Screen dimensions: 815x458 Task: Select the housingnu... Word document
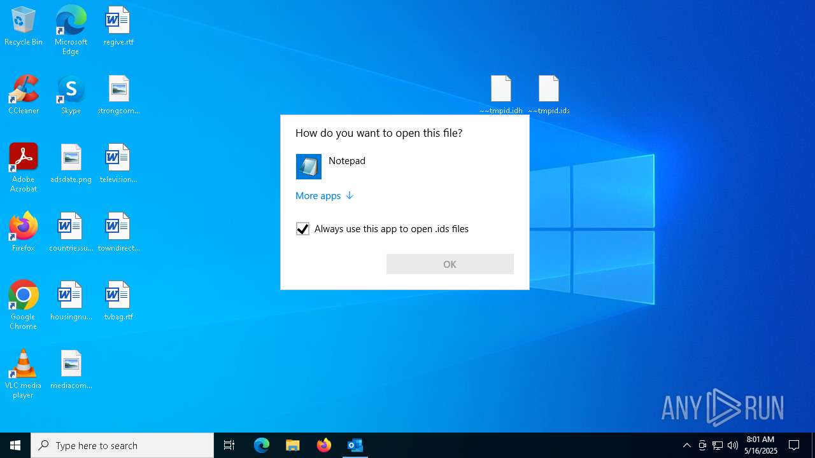pyautogui.click(x=71, y=302)
